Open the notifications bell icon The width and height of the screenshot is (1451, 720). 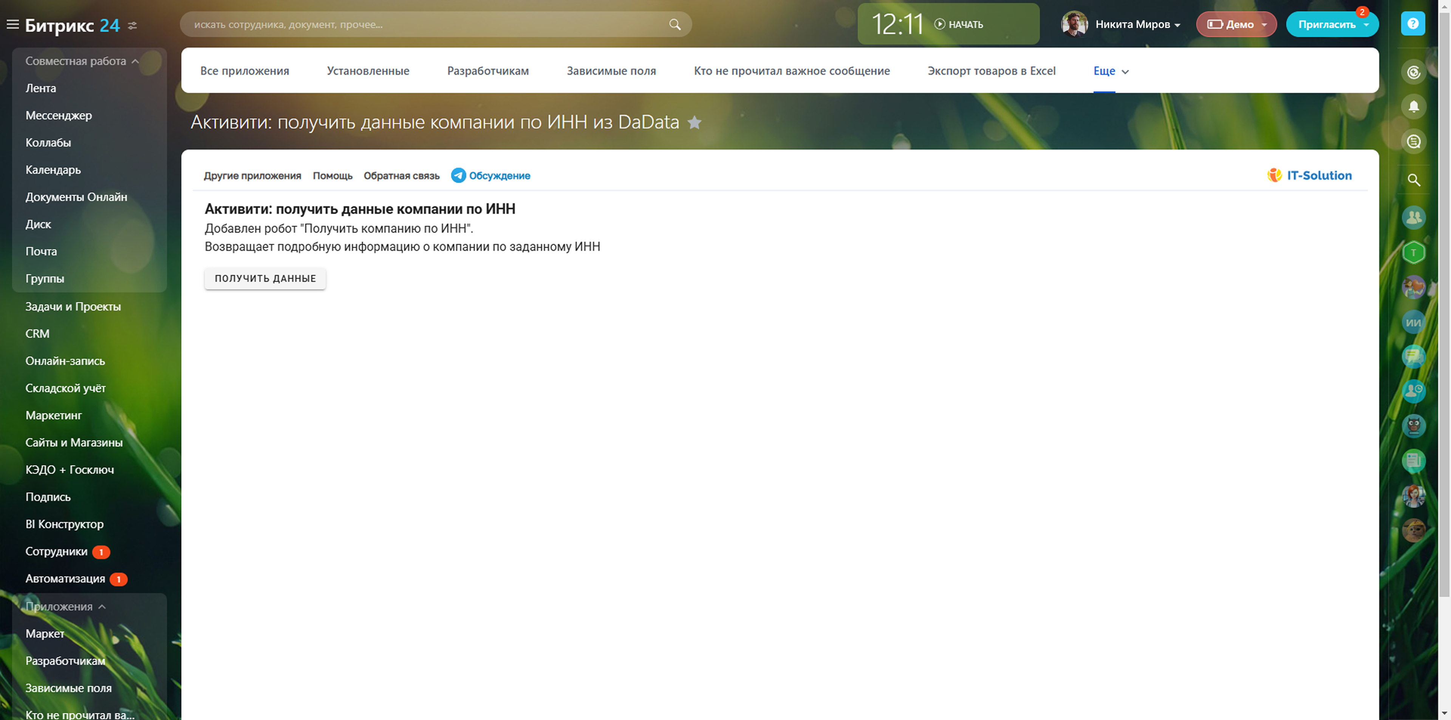[1413, 107]
